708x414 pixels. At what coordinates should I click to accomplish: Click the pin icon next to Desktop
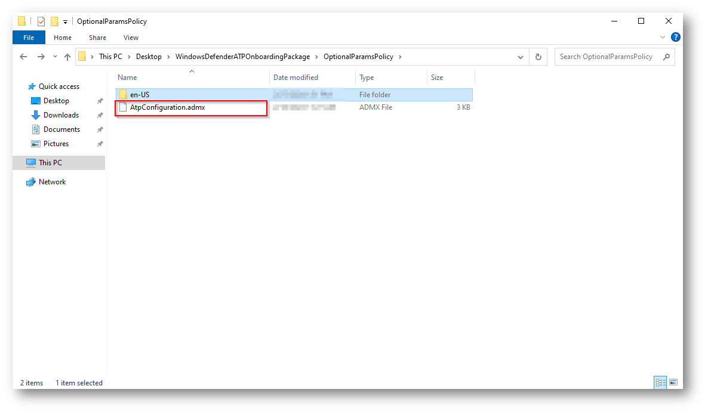tap(100, 101)
